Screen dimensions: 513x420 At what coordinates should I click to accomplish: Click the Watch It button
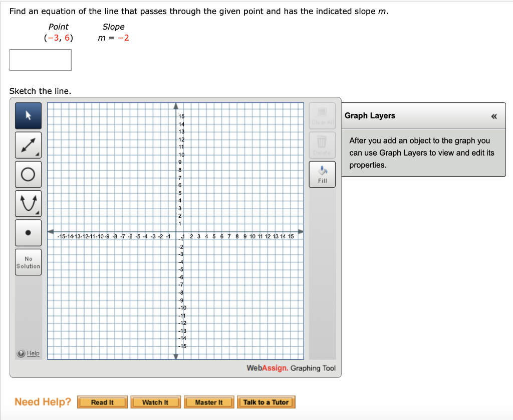[x=156, y=402]
